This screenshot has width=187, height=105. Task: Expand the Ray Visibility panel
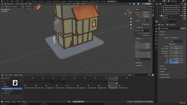pyautogui.click(x=163, y=69)
